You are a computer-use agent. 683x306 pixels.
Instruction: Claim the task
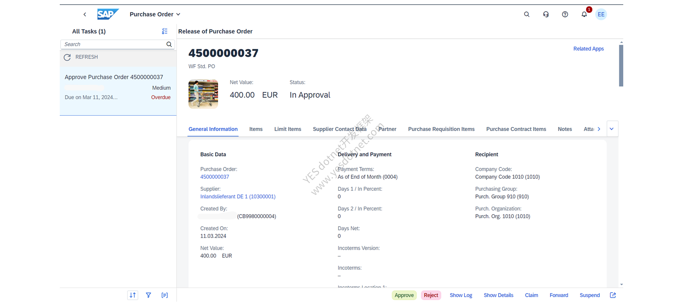[531, 295]
